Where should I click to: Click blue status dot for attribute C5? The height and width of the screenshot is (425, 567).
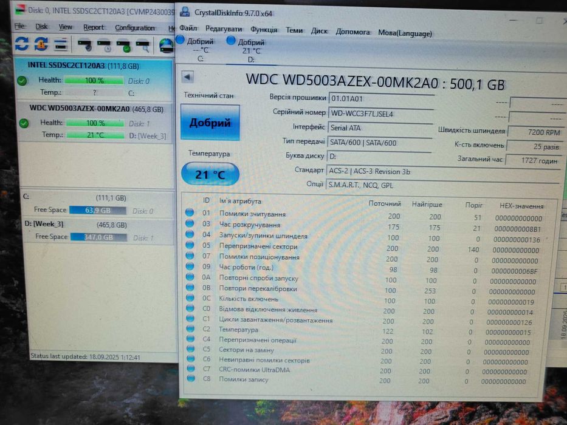(191, 348)
